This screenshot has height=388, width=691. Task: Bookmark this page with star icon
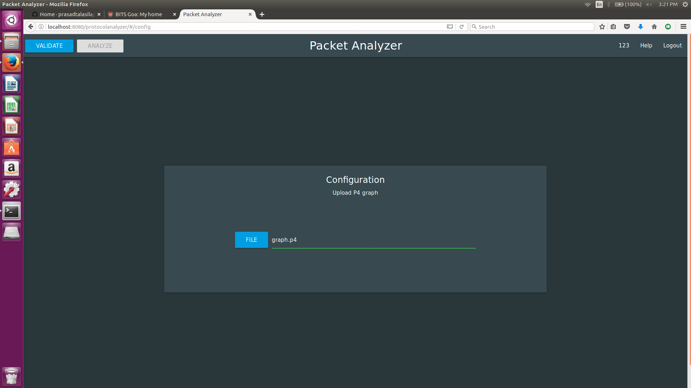coord(602,27)
